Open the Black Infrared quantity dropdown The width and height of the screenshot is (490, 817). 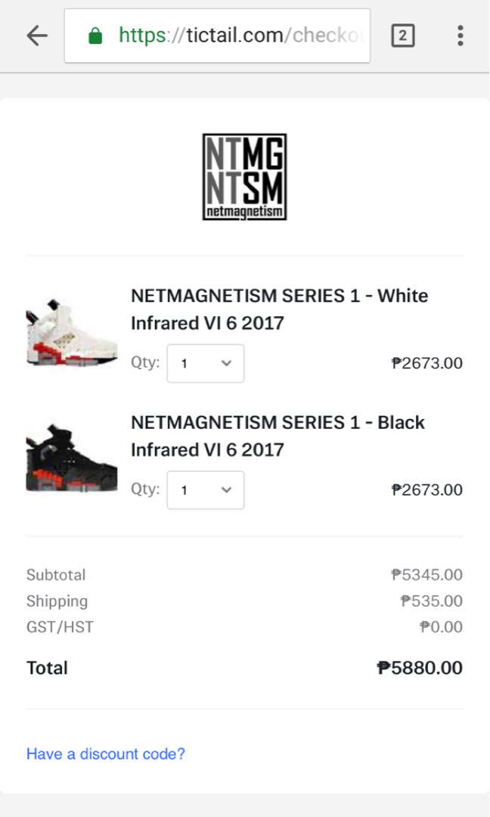pyautogui.click(x=206, y=489)
